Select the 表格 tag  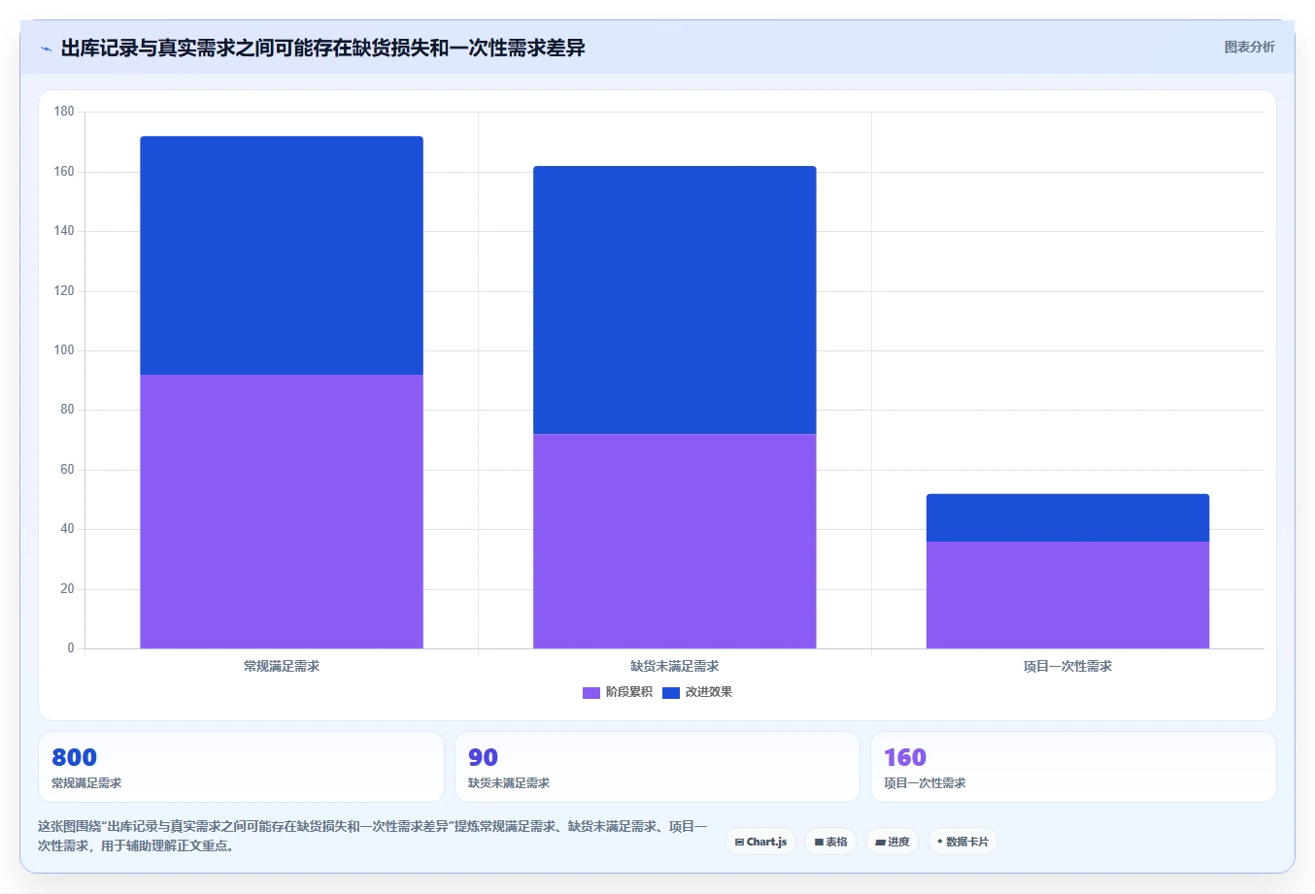click(830, 842)
